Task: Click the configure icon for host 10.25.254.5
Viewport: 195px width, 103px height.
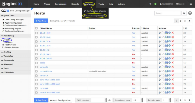Action: 160,54
